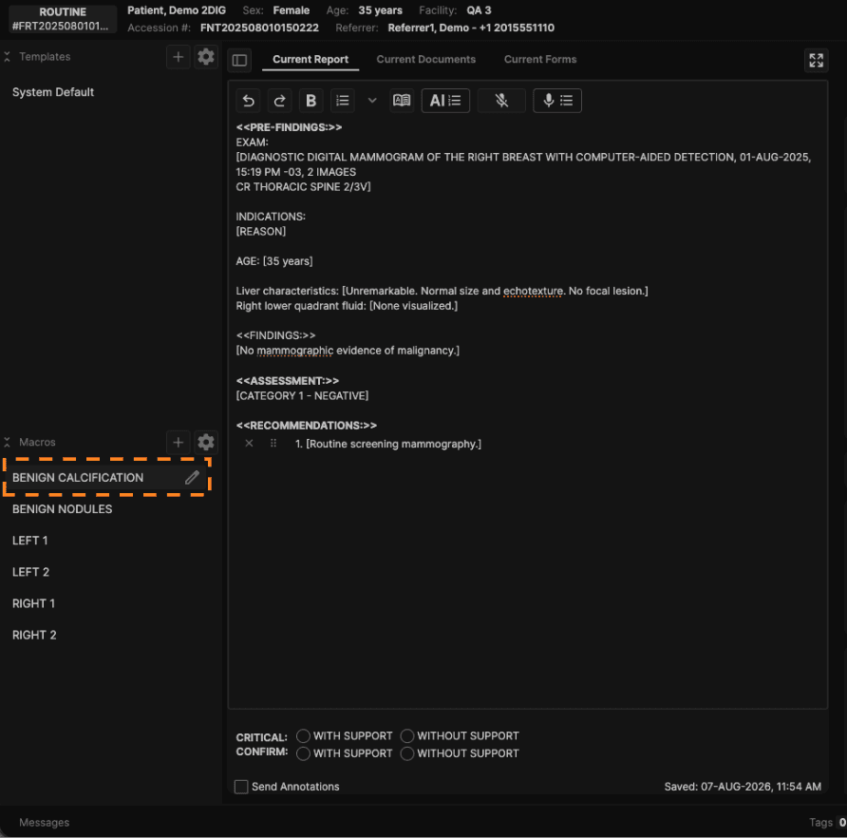847x838 pixels.
Task: Switch to Current Documents tab
Action: [426, 60]
